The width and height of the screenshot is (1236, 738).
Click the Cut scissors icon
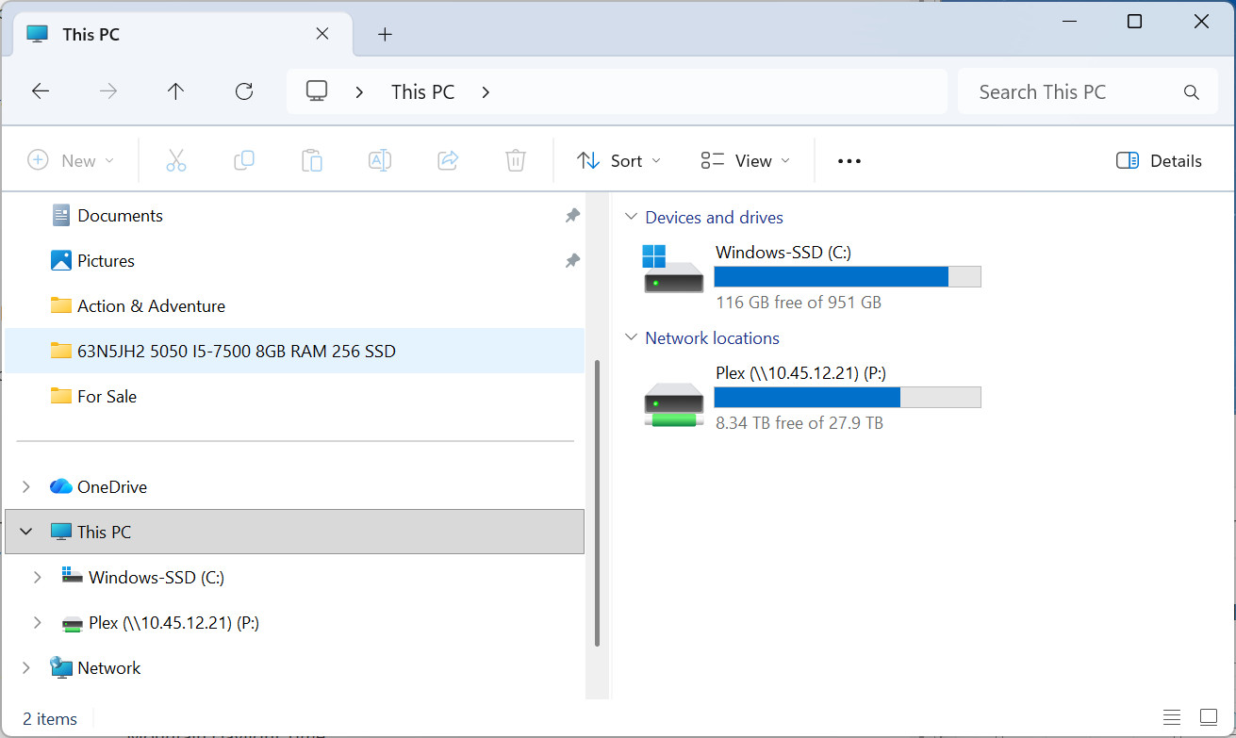pos(176,160)
